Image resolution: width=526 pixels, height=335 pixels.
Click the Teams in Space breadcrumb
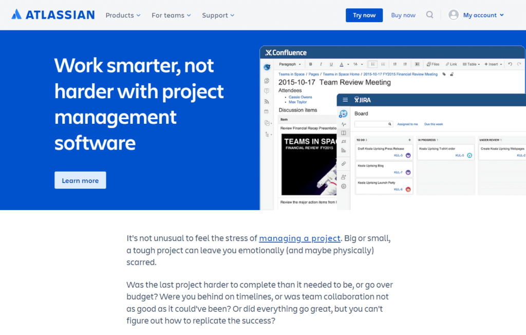point(291,74)
